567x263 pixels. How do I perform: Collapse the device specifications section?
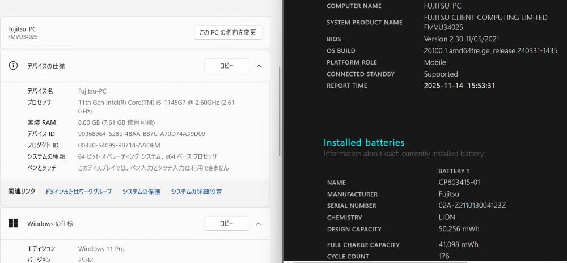click(x=259, y=66)
